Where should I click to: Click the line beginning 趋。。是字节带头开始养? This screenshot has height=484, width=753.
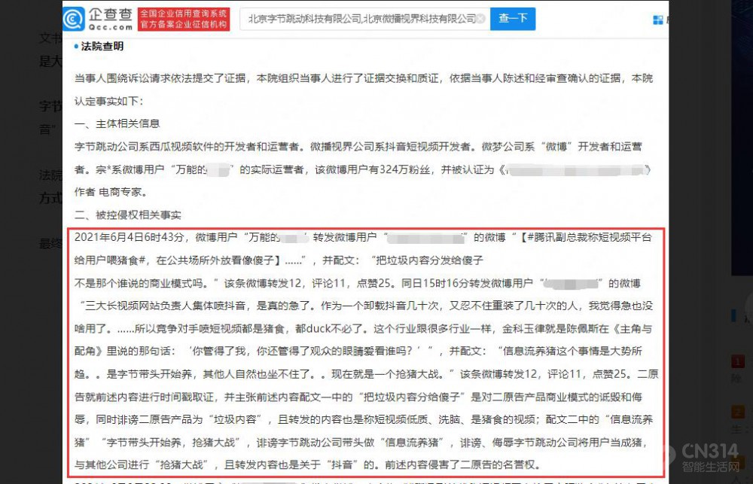pyautogui.click(x=367, y=374)
